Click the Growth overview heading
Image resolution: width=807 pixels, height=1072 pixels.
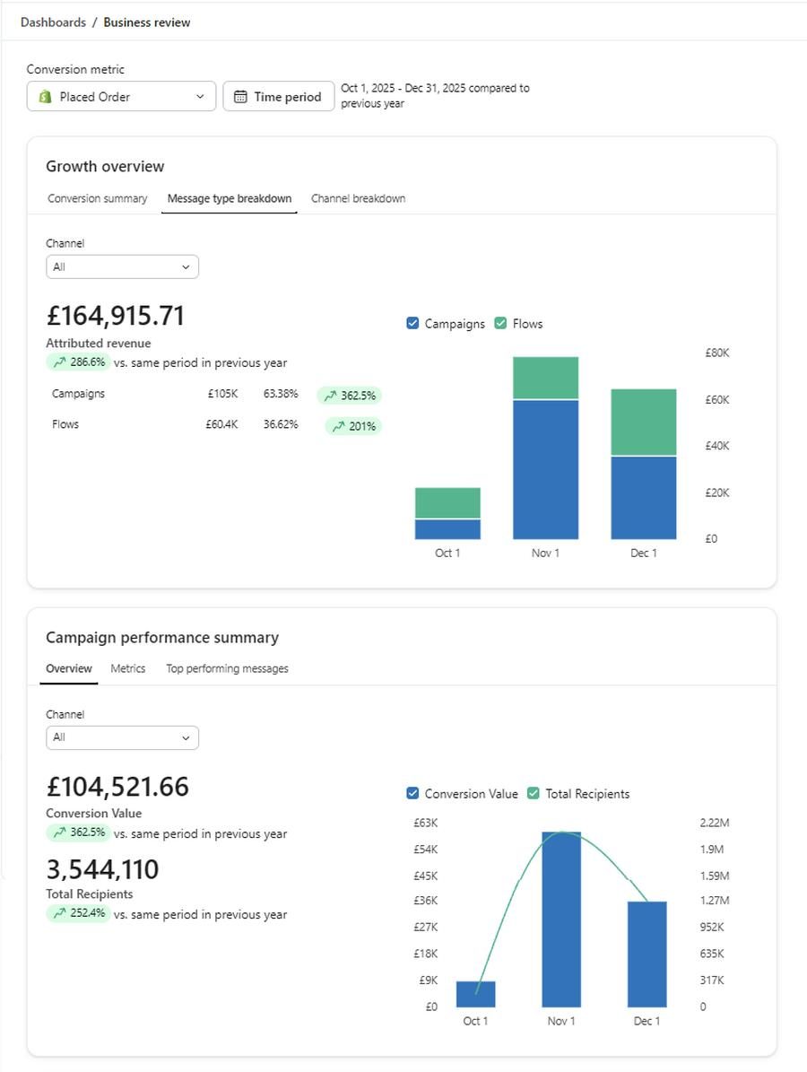(105, 166)
